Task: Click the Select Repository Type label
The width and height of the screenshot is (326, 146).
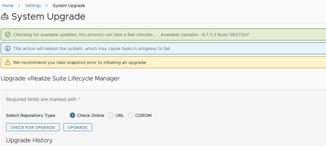Action: [x=31, y=116]
